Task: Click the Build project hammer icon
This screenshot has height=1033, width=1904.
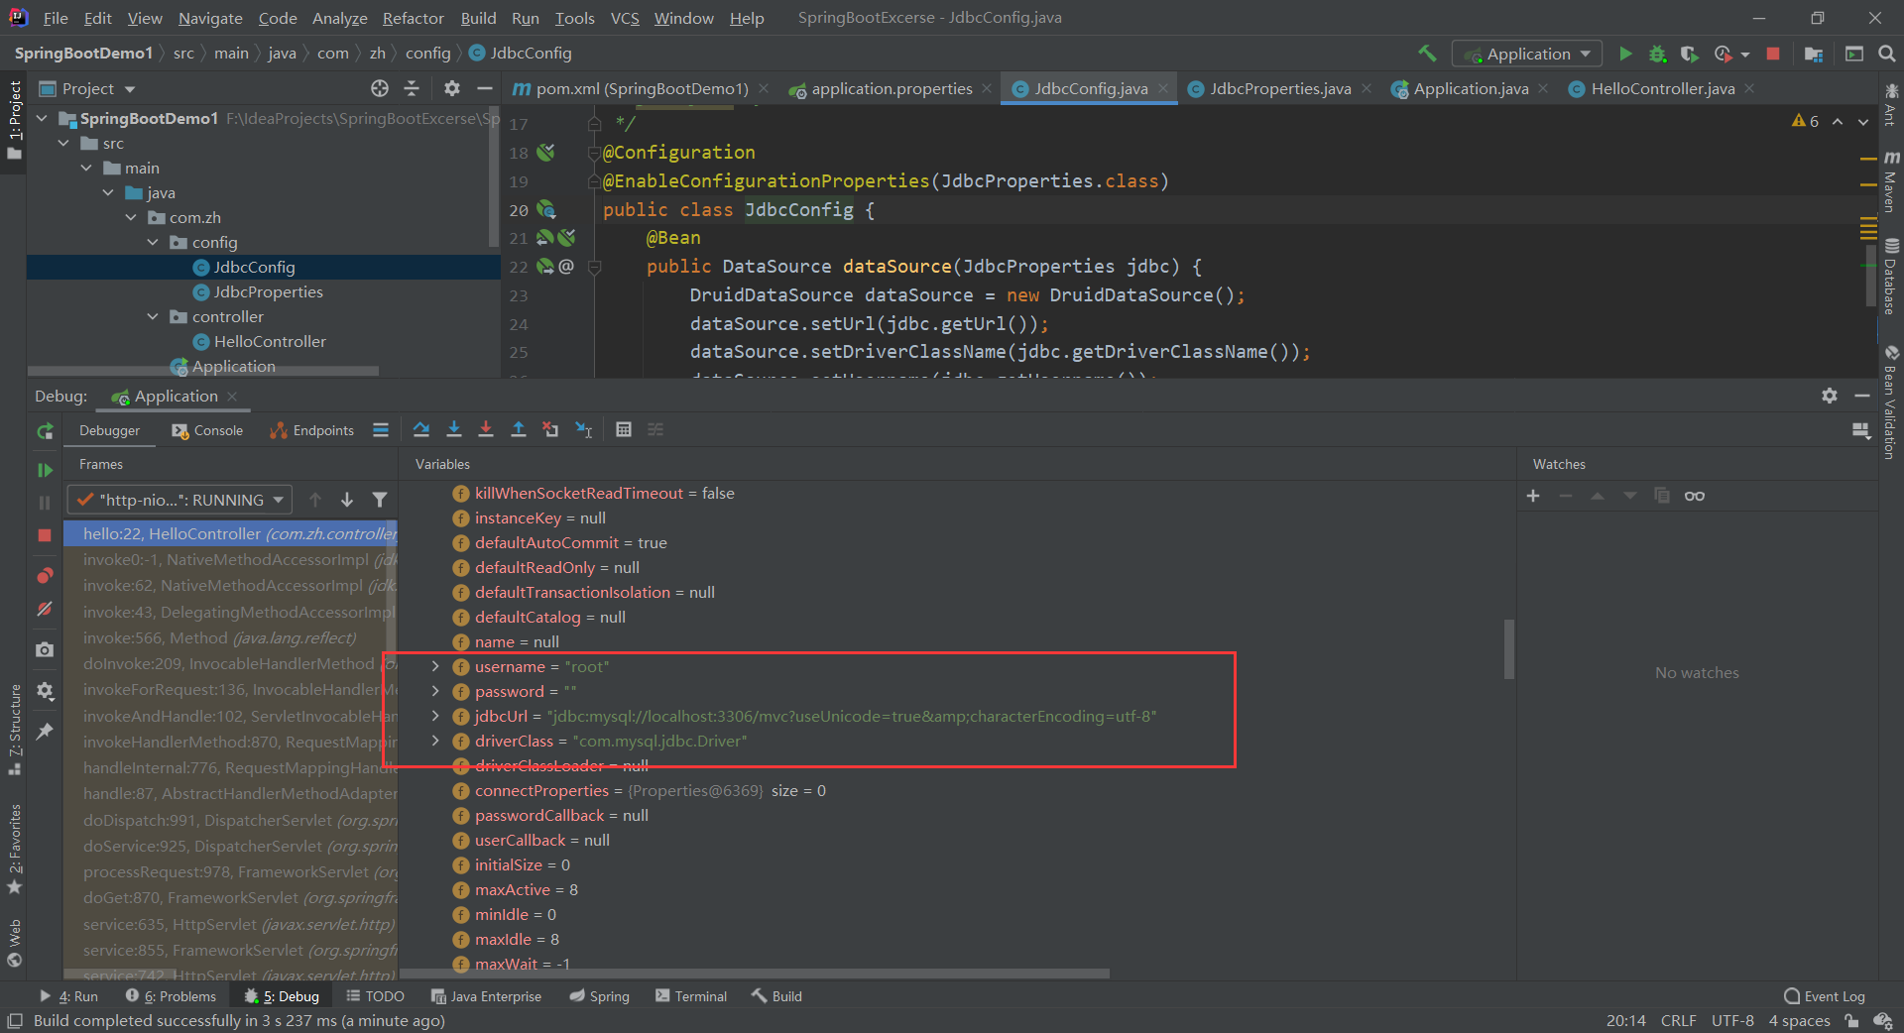Action: 1427,54
